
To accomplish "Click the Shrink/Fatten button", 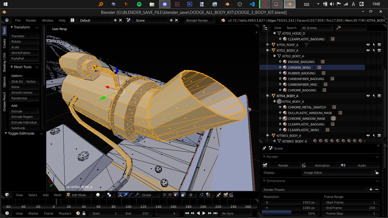I will pyautogui.click(x=24, y=53).
